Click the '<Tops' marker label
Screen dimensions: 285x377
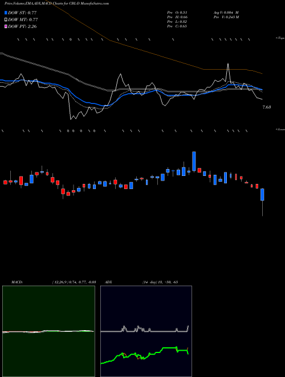280,38
